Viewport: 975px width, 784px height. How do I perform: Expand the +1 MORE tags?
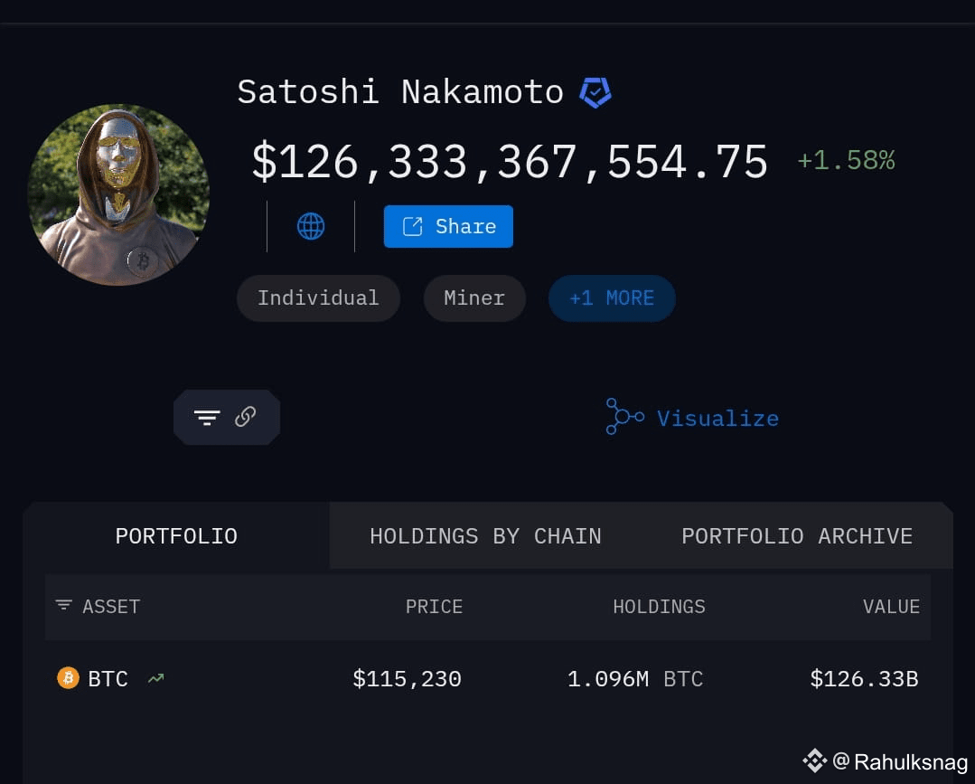612,298
